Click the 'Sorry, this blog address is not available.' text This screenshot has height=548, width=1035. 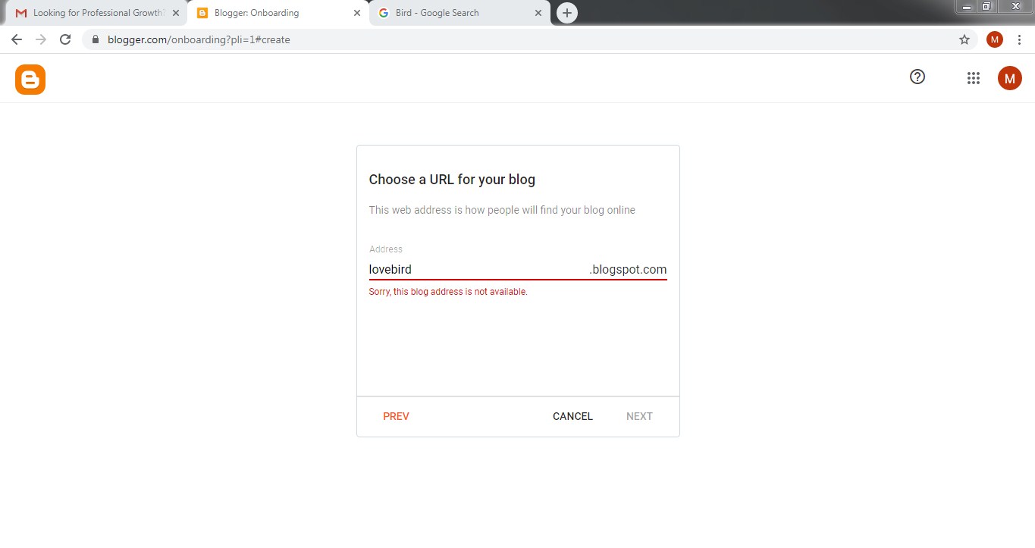click(448, 292)
